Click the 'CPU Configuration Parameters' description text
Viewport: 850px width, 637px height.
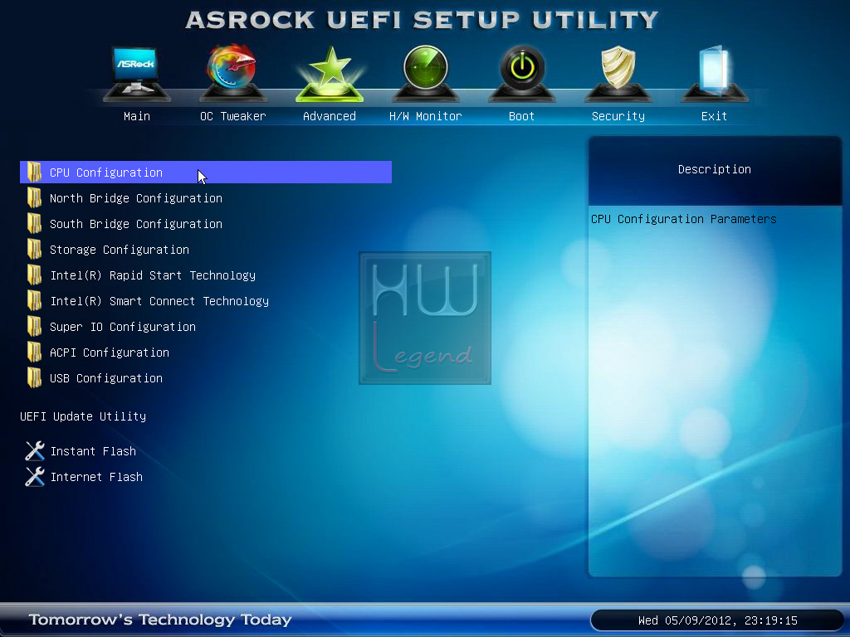tap(684, 219)
